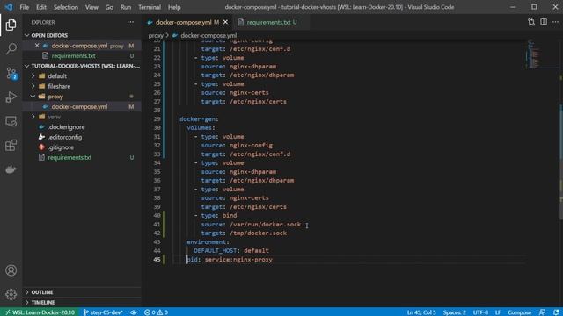Change language mode Compose

coord(519,312)
